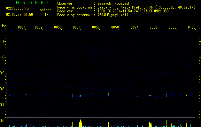Click the meteor label
201x127 pixels.
point(45,10)
